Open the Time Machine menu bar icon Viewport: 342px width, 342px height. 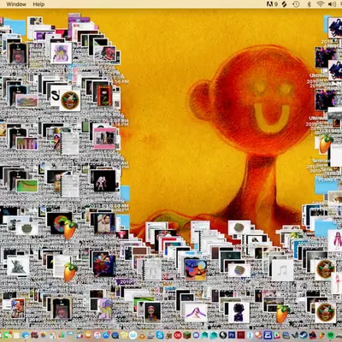[x=296, y=4]
